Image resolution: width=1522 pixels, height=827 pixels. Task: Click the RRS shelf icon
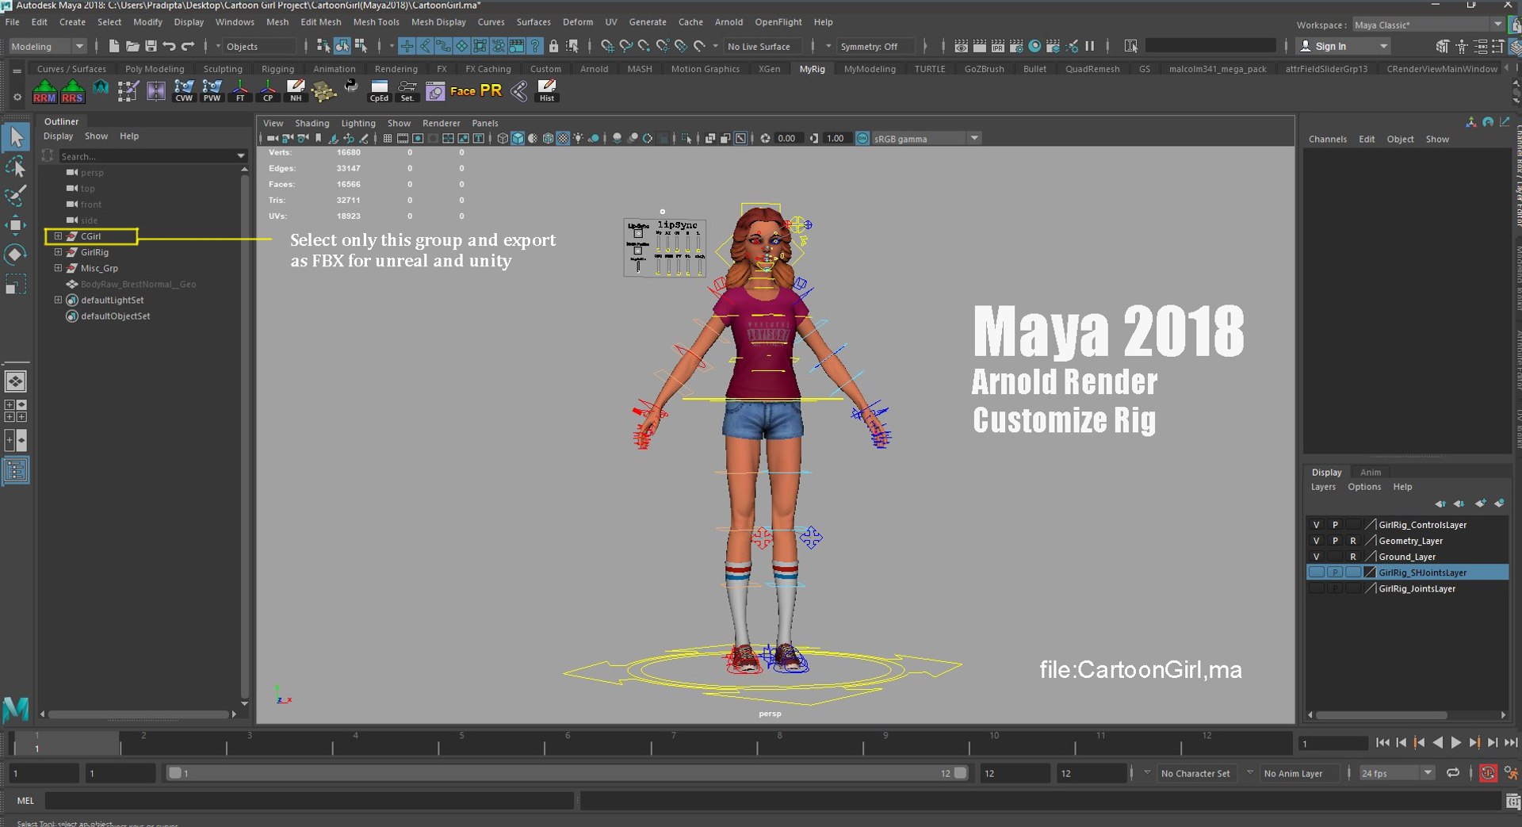coord(72,91)
